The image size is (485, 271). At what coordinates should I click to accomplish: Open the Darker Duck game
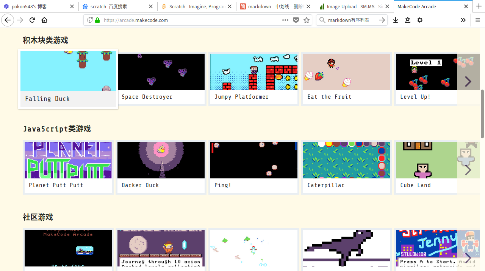pos(161,167)
